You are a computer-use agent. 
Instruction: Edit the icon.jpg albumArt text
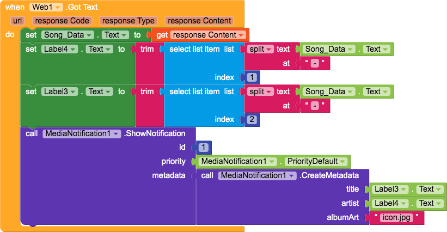[x=396, y=217]
